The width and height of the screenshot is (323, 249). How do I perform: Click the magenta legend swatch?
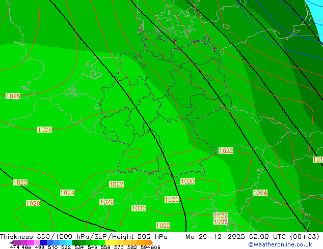(31, 242)
